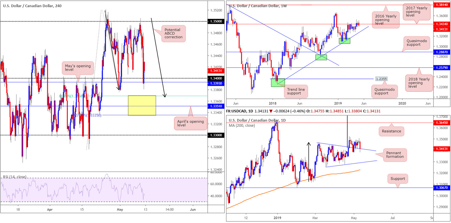Click the 1.2355 level tag on weekly chart
The width and height of the screenshot is (451, 223).
pyautogui.click(x=381, y=79)
